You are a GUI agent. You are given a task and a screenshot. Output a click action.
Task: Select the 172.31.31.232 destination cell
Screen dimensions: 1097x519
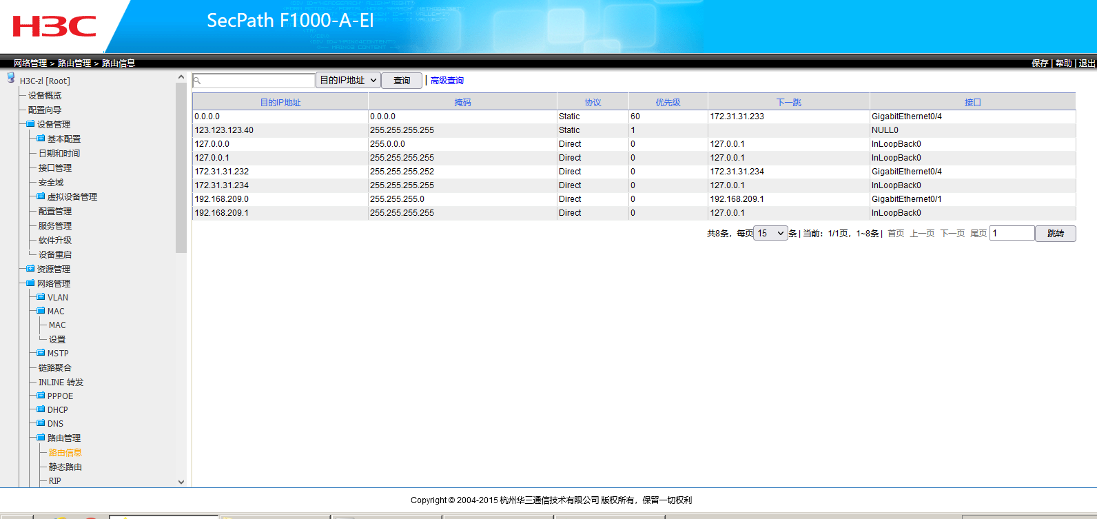pos(280,172)
